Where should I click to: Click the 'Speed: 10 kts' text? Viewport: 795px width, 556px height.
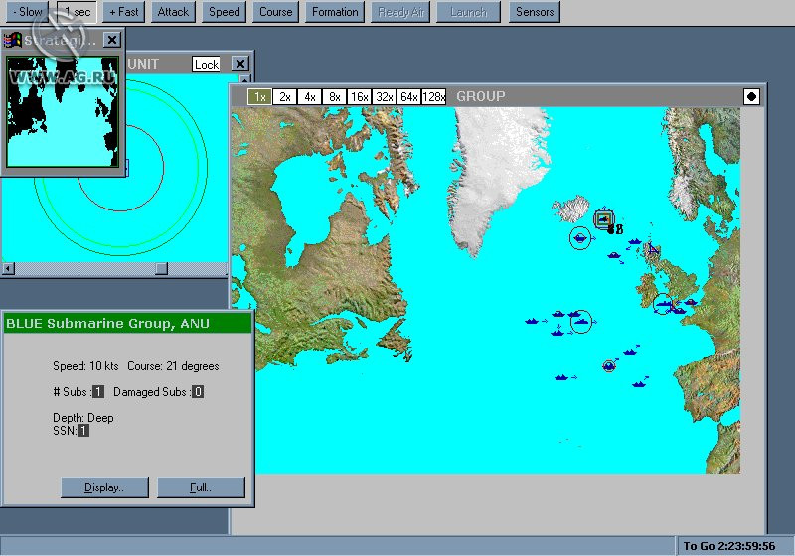pyautogui.click(x=85, y=366)
